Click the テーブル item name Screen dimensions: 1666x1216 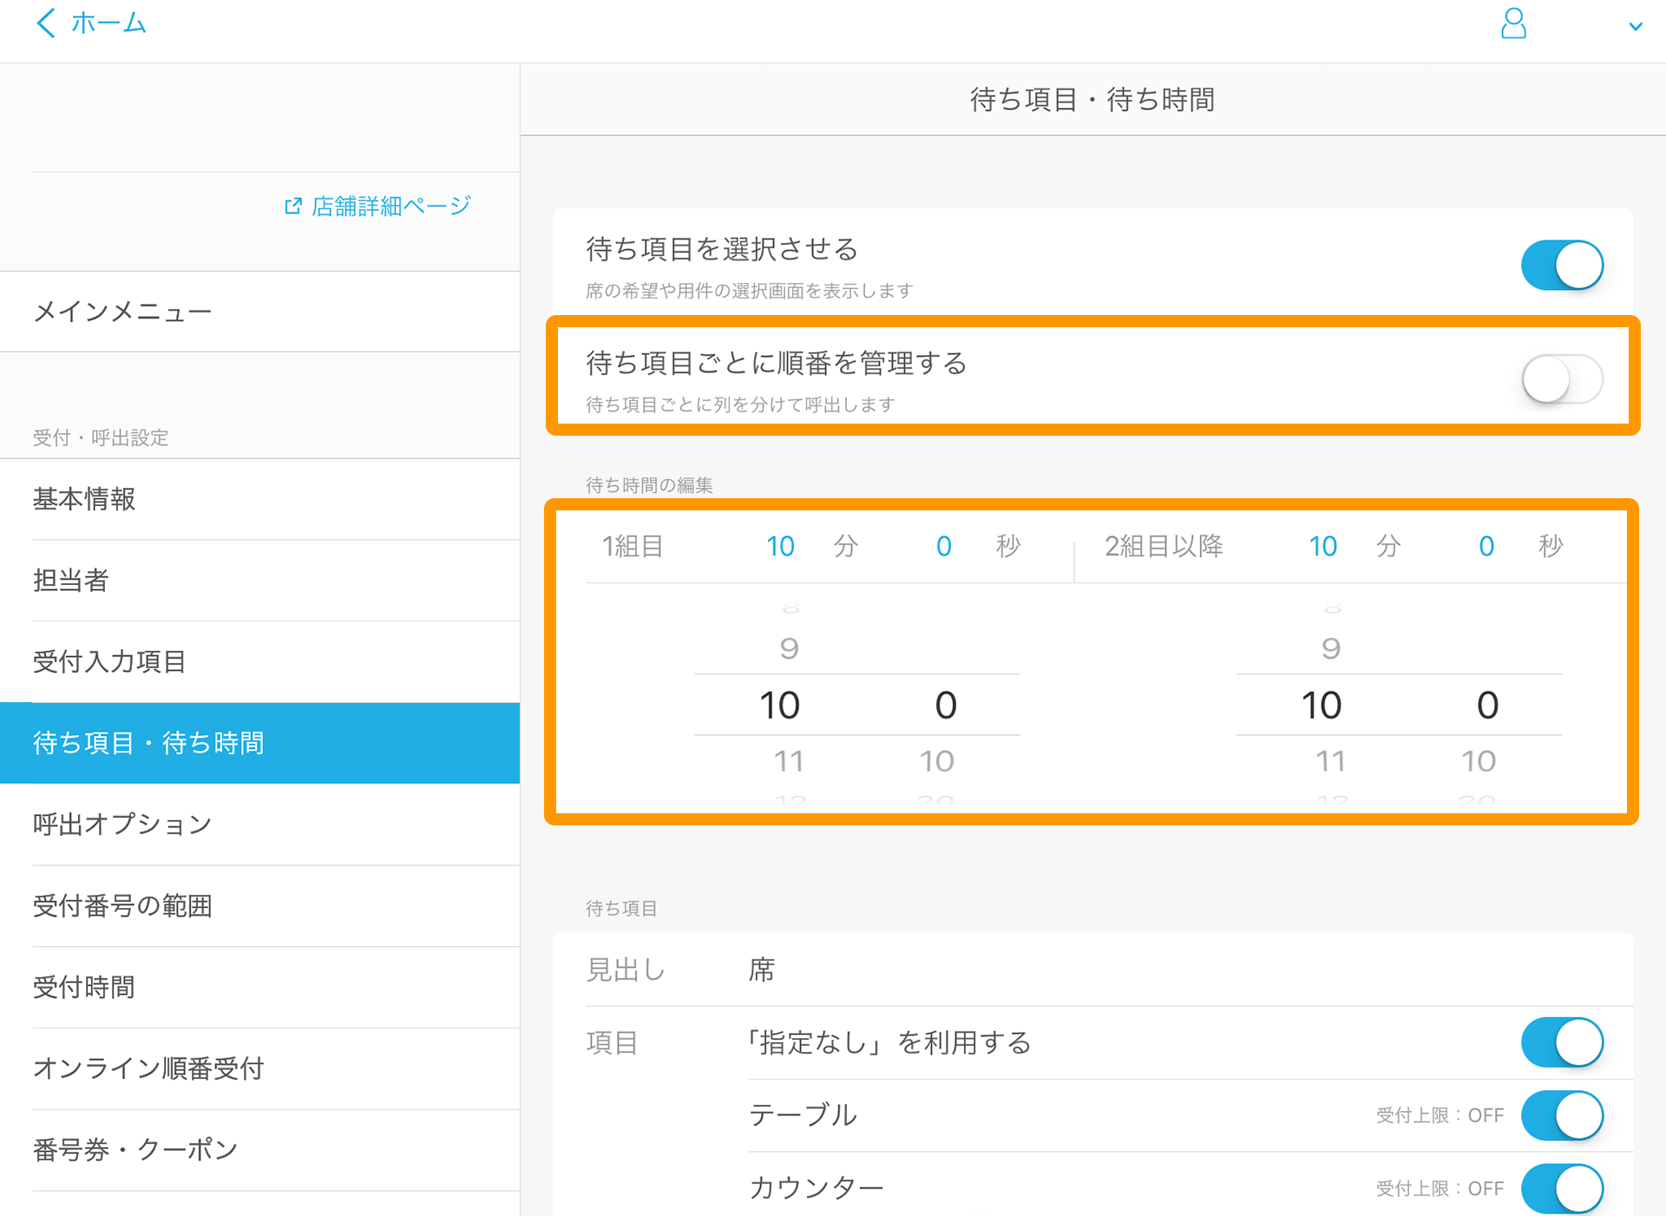point(803,1115)
